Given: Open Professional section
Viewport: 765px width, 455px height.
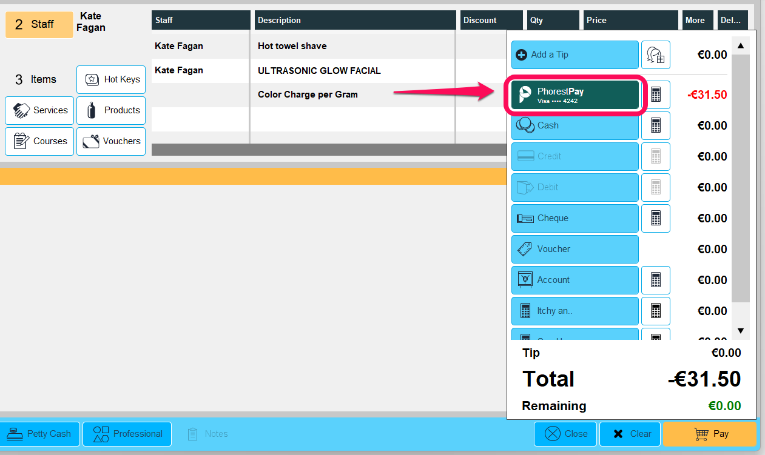Looking at the screenshot, I should click(127, 434).
